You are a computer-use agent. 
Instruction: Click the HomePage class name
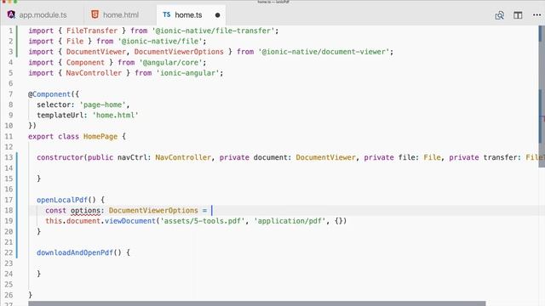coord(100,136)
